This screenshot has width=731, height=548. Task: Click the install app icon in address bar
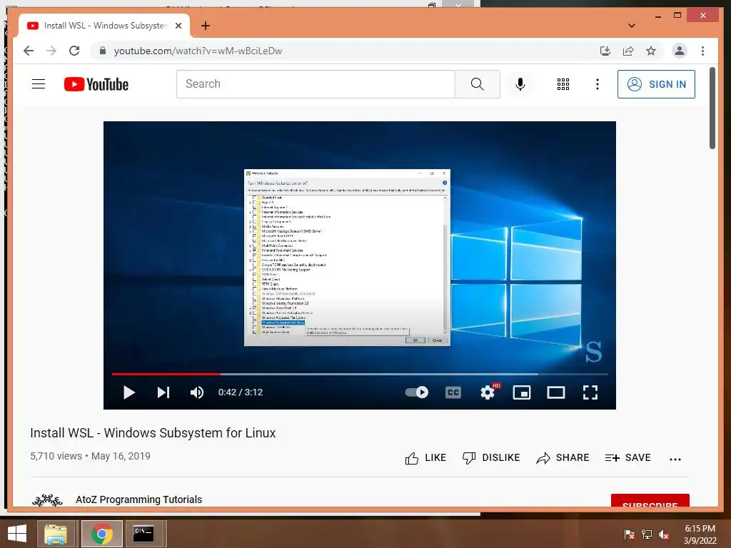[x=605, y=51]
